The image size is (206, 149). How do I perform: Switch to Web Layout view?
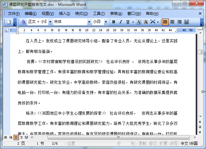(11, 138)
